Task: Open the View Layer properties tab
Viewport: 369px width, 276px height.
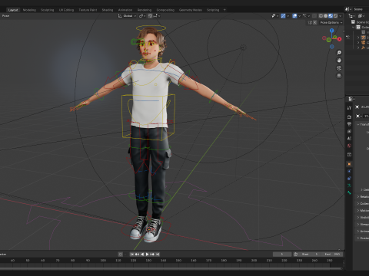Action: (x=349, y=131)
